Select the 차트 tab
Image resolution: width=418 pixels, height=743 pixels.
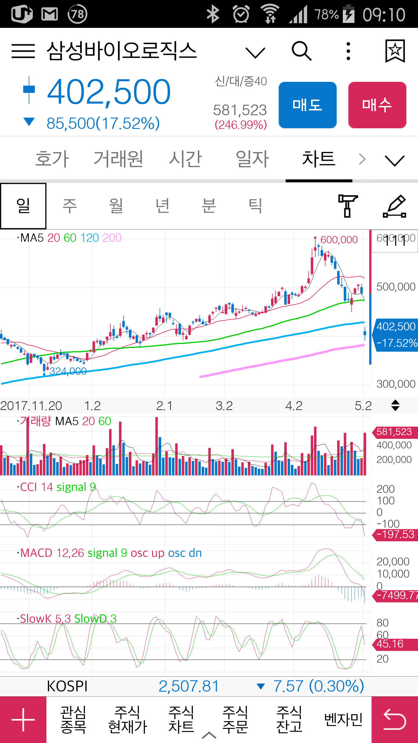point(319,159)
